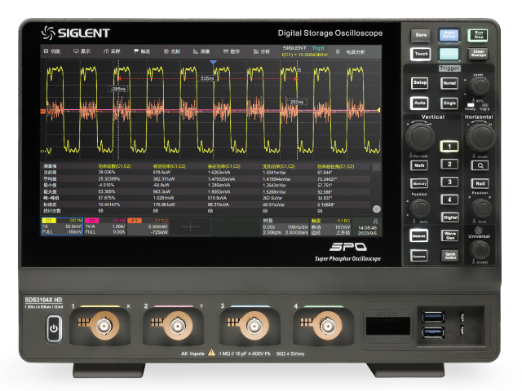Select the yellow trigger level arrow at right edge

pos(378,110)
